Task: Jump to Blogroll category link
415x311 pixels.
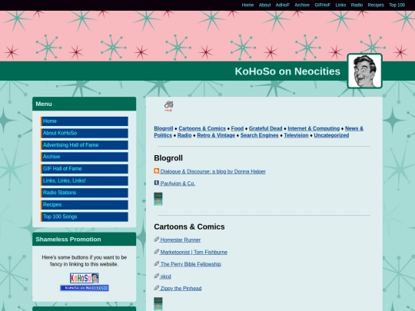Action: [x=164, y=128]
